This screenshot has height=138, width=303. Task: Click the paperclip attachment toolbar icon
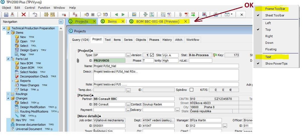[180, 15]
